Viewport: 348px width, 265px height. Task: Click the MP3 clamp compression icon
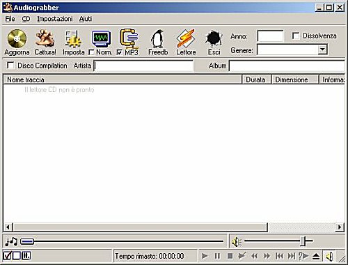pyautogui.click(x=129, y=39)
